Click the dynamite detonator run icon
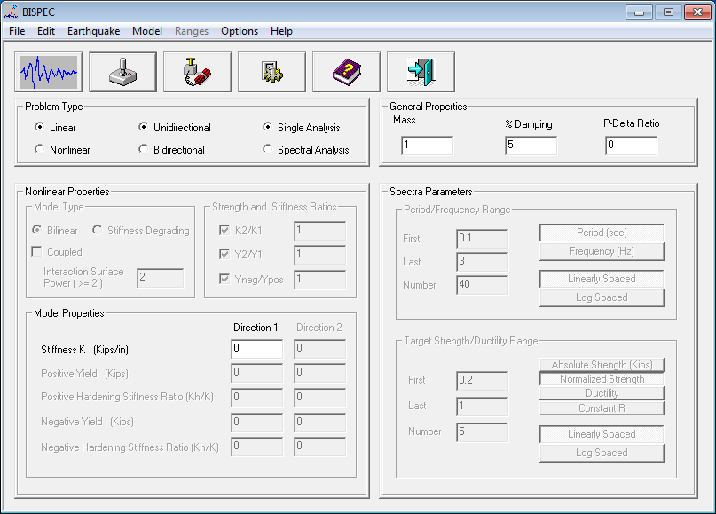Viewport: 716px width, 514px height. [x=197, y=72]
